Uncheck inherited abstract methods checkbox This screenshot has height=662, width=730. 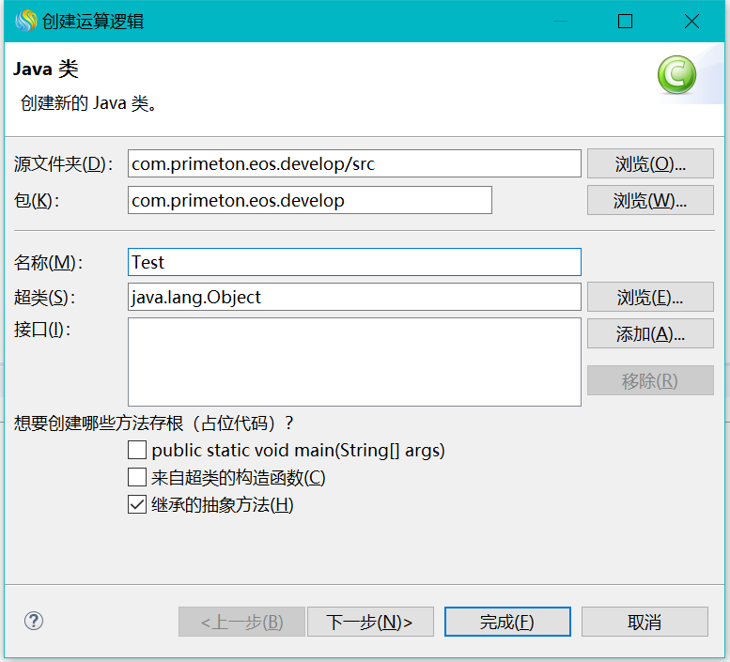pos(137,505)
